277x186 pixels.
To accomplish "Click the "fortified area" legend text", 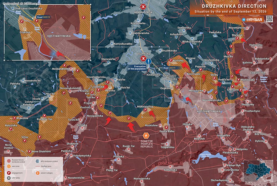I will 46,166.
